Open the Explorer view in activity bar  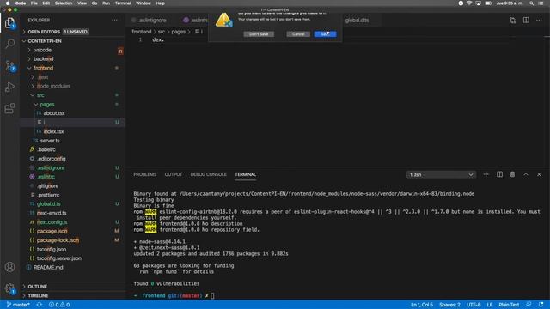(x=9, y=23)
